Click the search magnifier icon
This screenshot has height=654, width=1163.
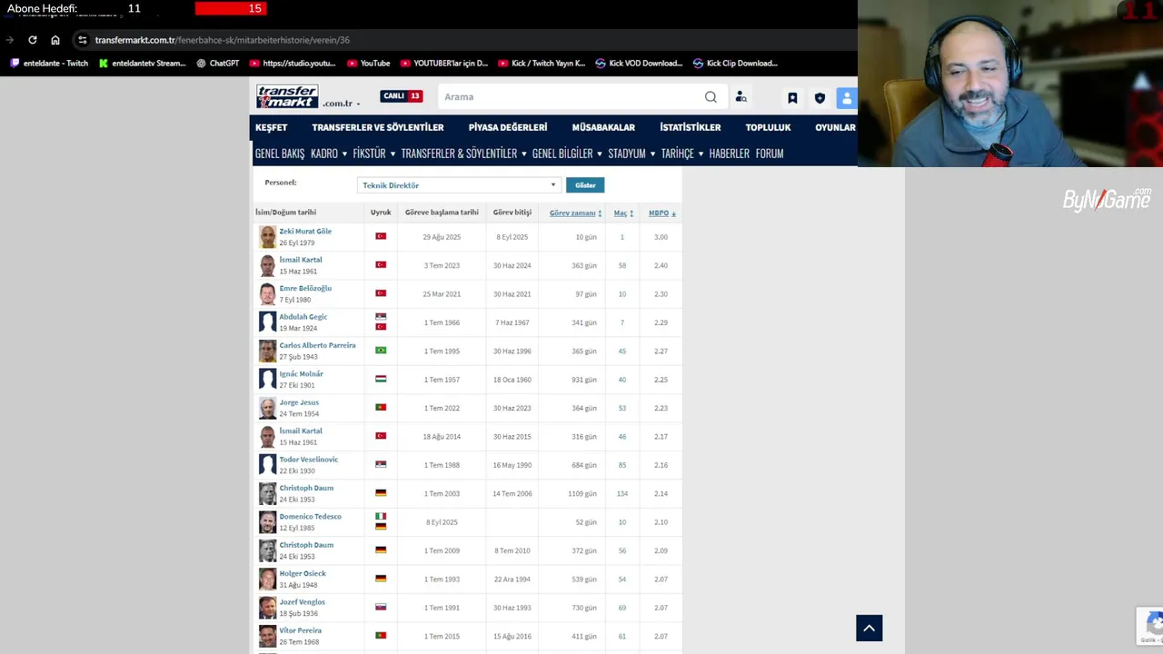pos(711,97)
